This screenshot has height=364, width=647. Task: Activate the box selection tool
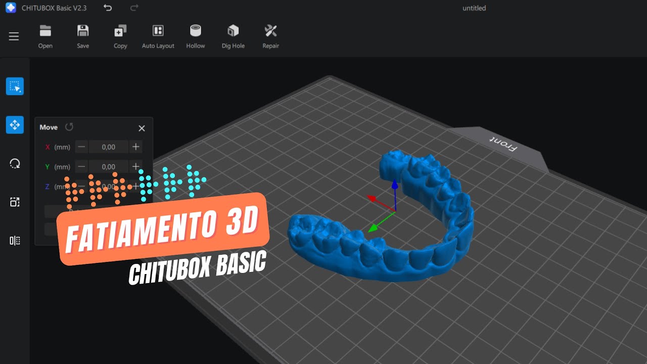coord(15,86)
